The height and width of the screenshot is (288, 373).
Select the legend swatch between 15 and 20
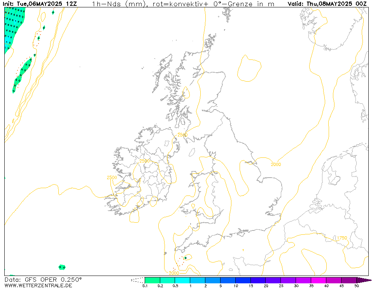[x=258, y=280]
